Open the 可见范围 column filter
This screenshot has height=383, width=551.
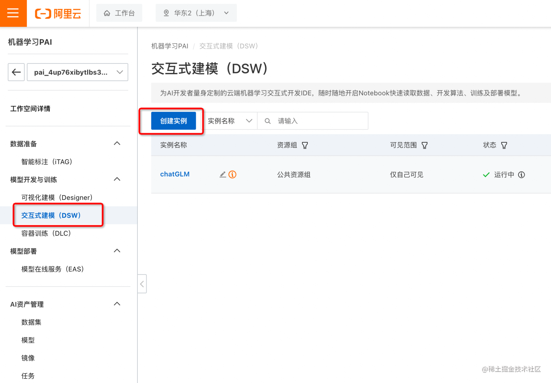point(425,145)
